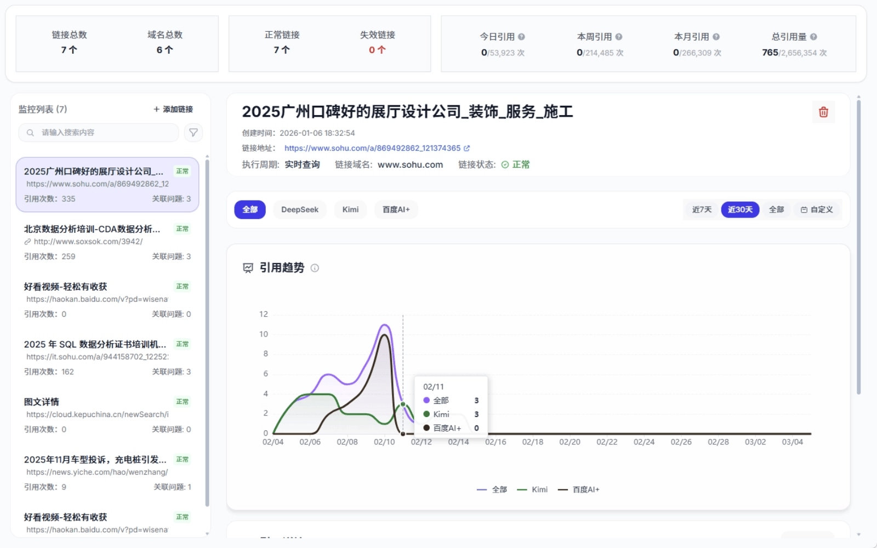The height and width of the screenshot is (548, 877).
Task: Open help tooltip for 总引用量 statistic
Action: tap(815, 36)
